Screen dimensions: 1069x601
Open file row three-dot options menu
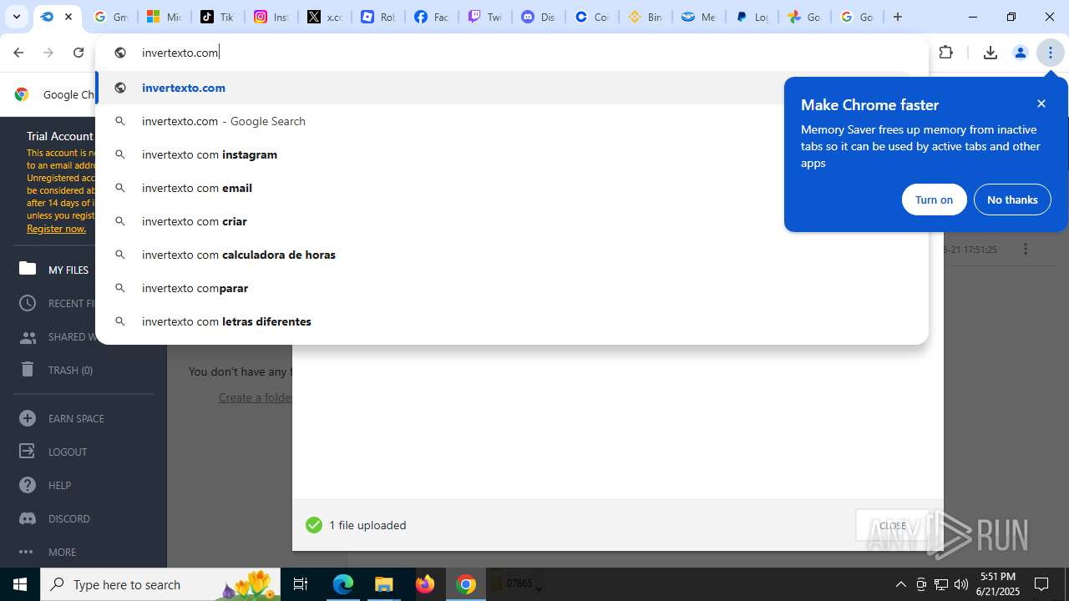[1025, 249]
